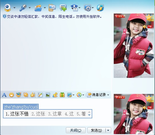The width and height of the screenshot is (155, 135).
Task: Click the send file folder icon
Action: [38, 8]
